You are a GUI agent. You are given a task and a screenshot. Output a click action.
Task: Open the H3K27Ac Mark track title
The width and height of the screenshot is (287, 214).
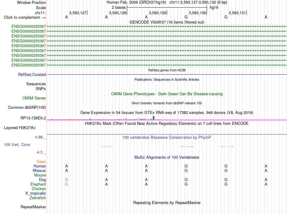tap(167, 123)
